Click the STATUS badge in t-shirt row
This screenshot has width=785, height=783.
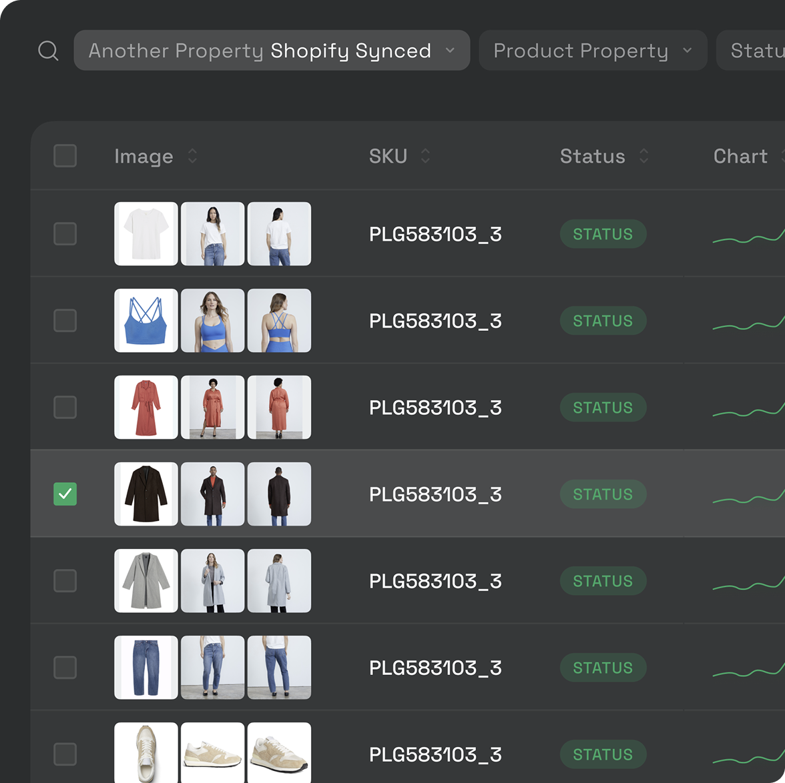(603, 233)
